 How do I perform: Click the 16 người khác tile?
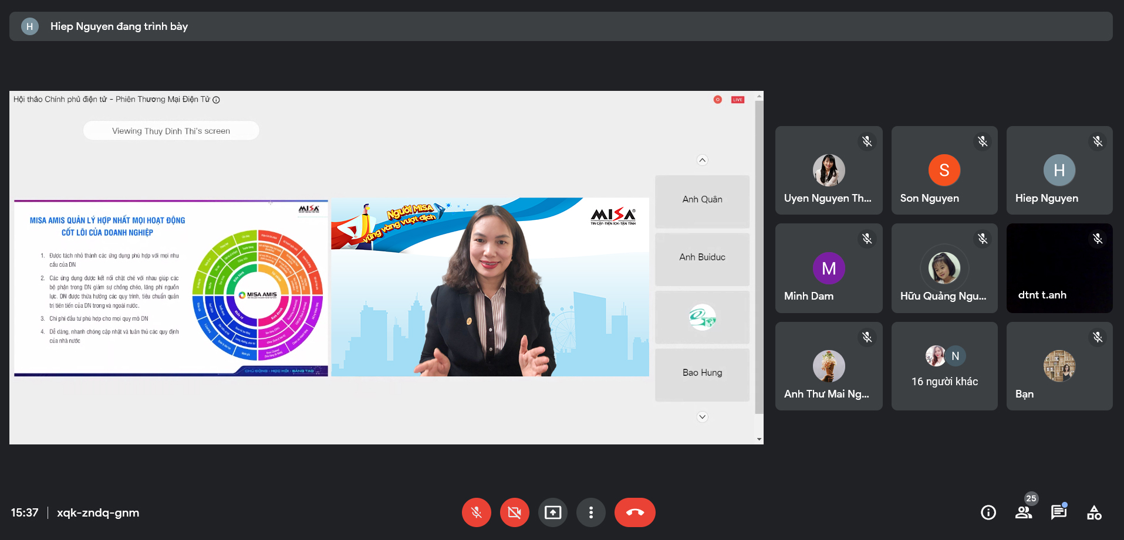944,366
